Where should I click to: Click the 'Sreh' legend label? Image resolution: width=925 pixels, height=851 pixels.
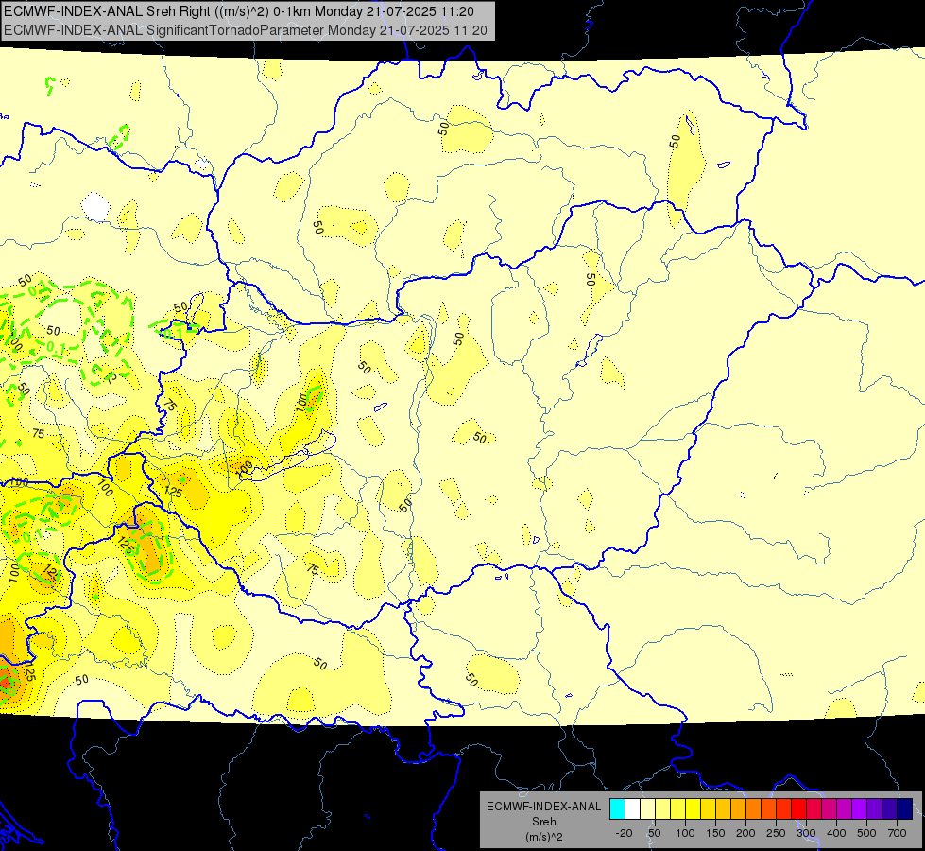click(544, 822)
